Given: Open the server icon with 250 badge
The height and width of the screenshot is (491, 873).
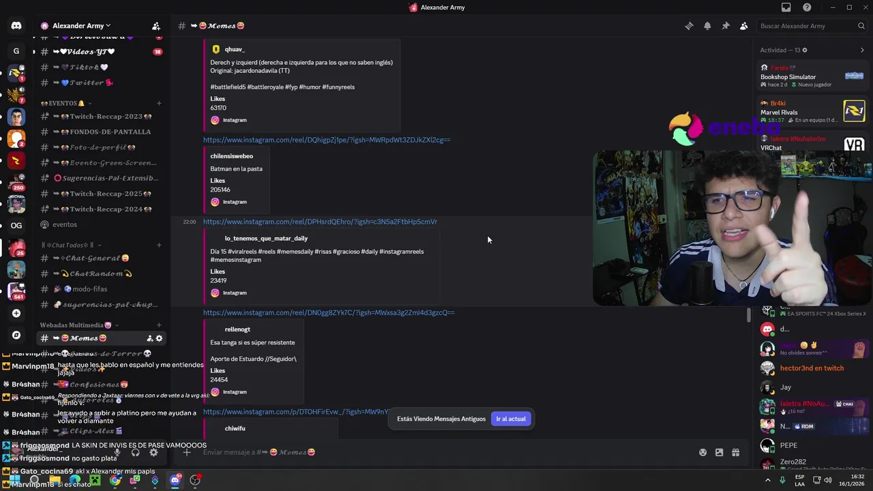Looking at the screenshot, I should pyautogui.click(x=16, y=181).
